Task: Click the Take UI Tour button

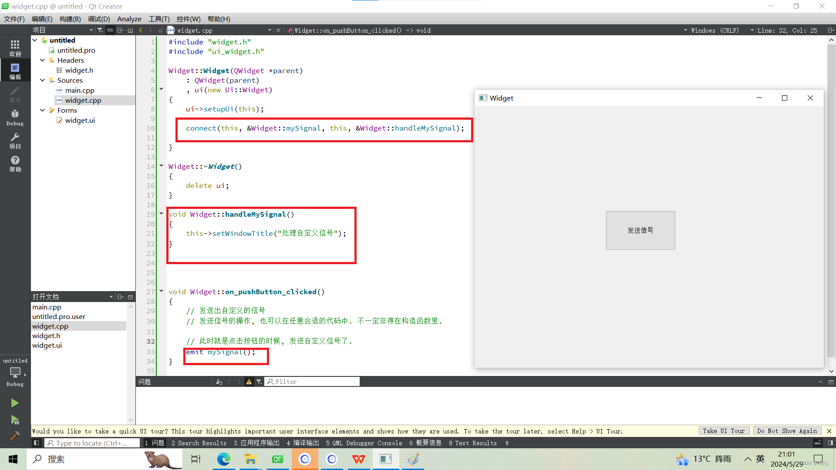Action: point(724,431)
